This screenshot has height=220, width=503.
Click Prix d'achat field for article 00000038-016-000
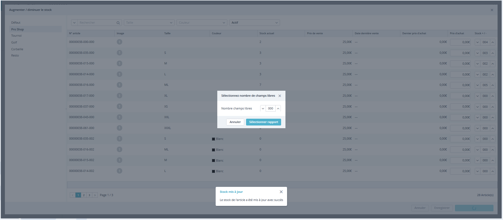pos(460,85)
